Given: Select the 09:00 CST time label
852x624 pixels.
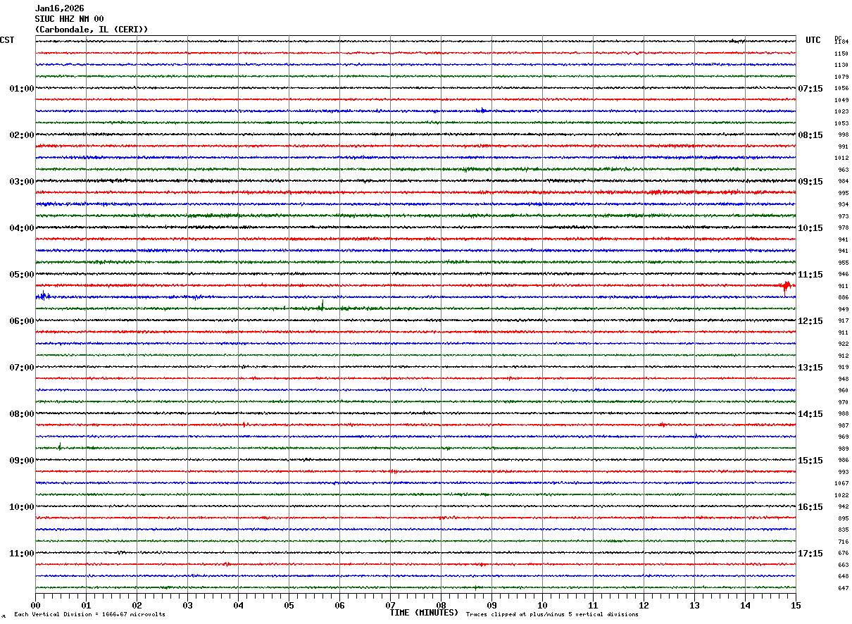Looking at the screenshot, I should tap(22, 461).
